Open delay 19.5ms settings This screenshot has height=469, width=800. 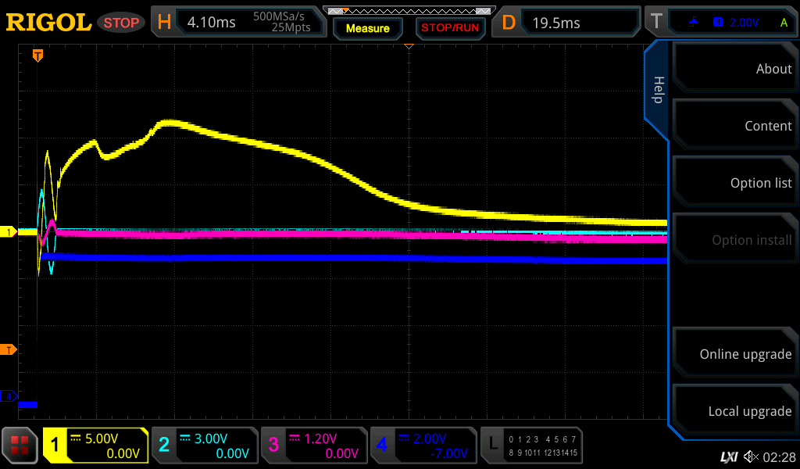[x=568, y=23]
